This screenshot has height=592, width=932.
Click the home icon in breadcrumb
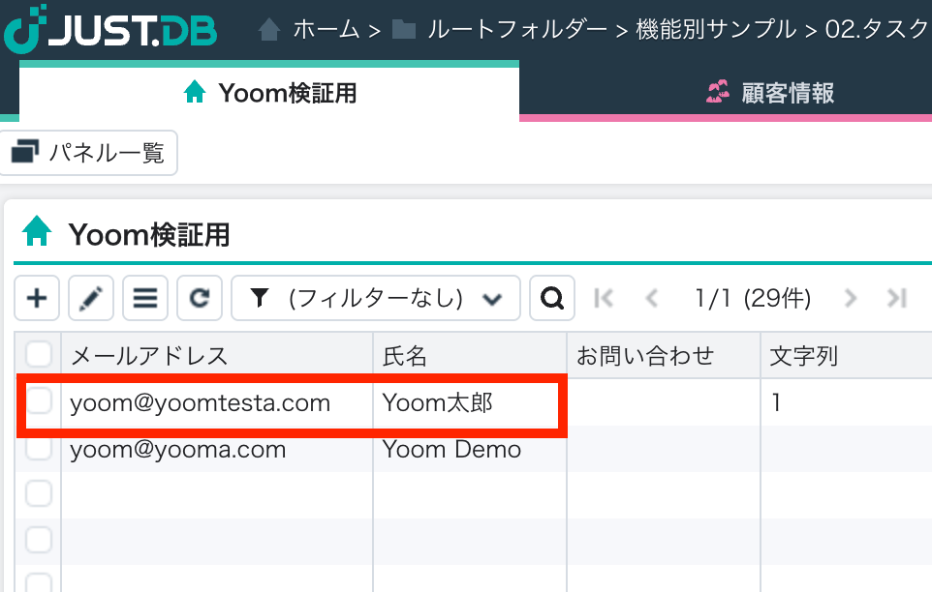(x=269, y=29)
